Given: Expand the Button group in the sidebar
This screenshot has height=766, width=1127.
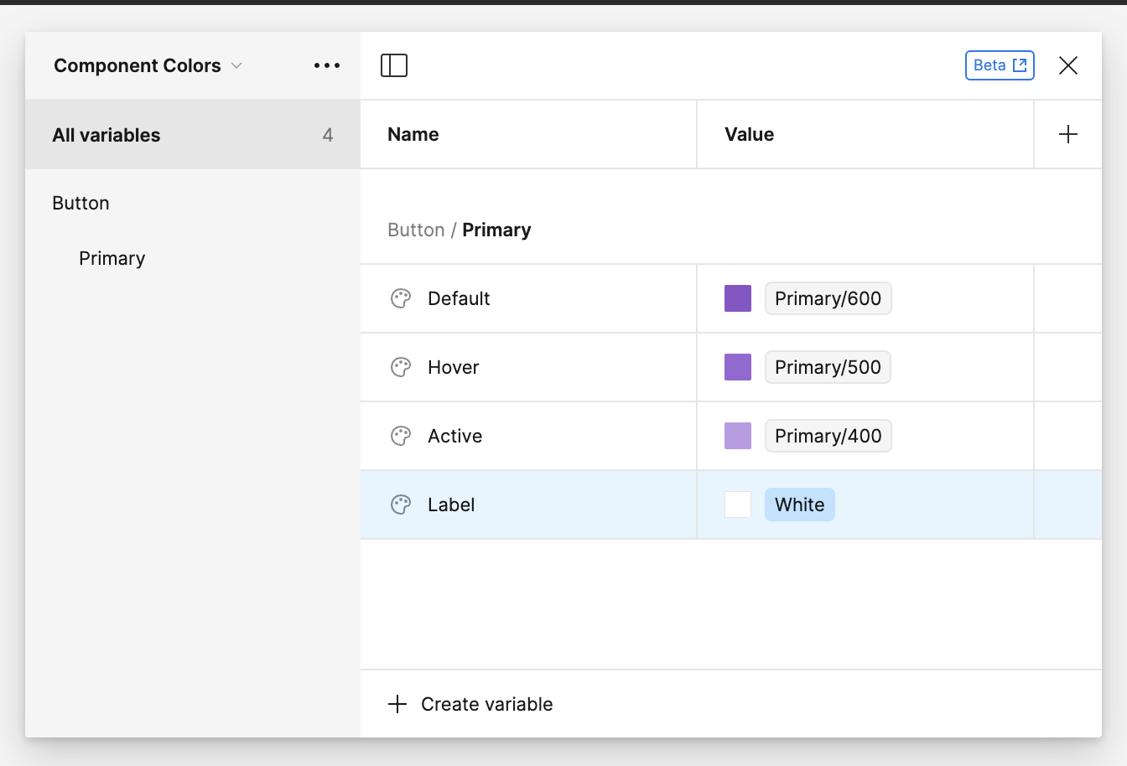Looking at the screenshot, I should coord(80,203).
